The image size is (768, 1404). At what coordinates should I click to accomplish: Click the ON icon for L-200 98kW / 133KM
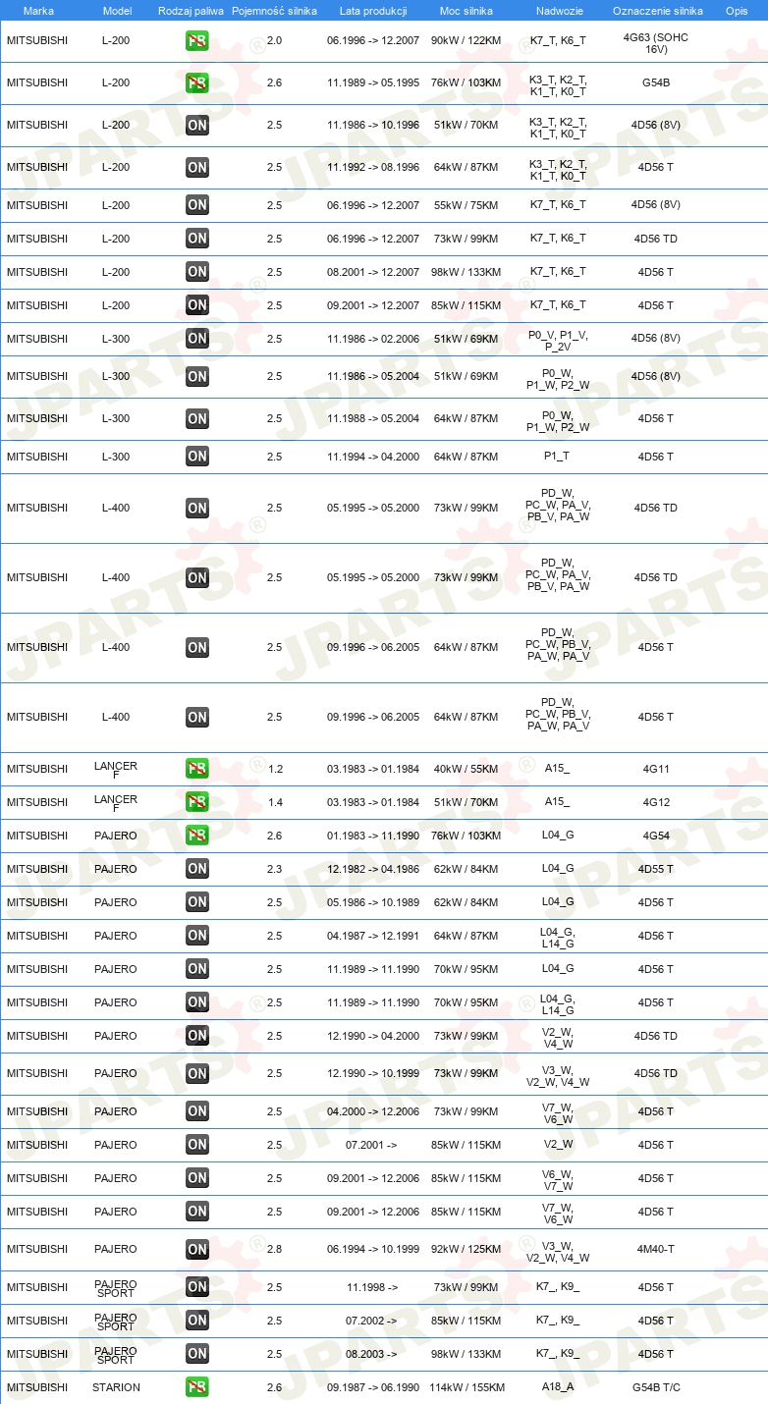click(x=197, y=272)
